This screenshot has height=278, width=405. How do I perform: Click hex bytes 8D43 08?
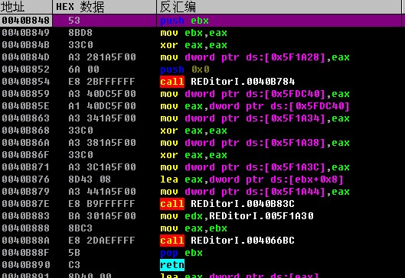coord(90,179)
